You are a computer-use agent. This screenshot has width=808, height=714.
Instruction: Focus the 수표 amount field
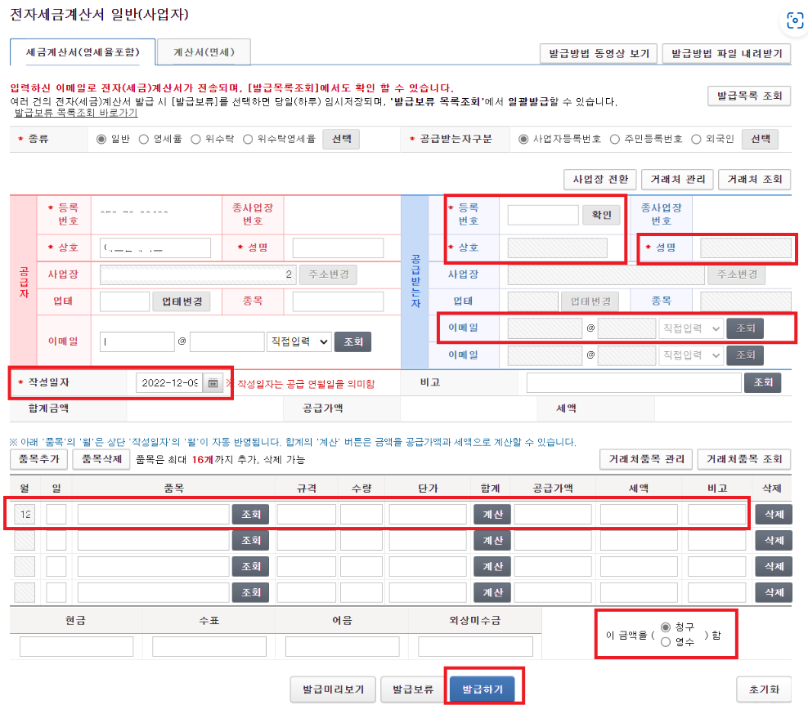(209, 646)
